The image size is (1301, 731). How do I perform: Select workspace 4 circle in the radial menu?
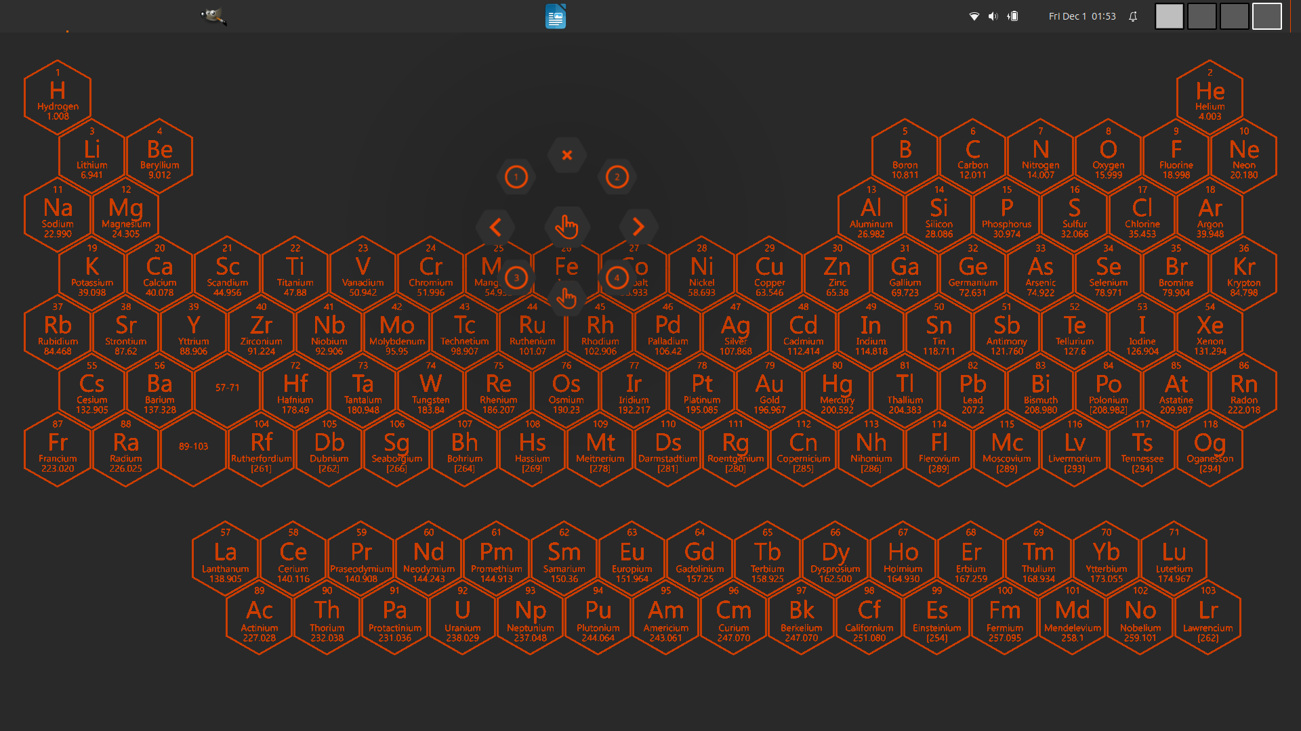click(x=617, y=278)
